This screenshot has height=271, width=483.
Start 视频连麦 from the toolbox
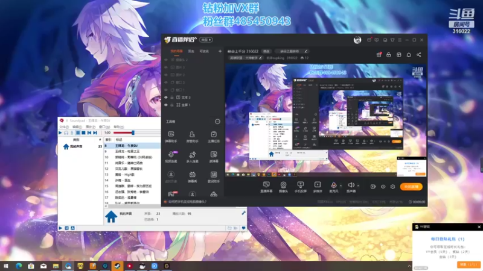[171, 157]
